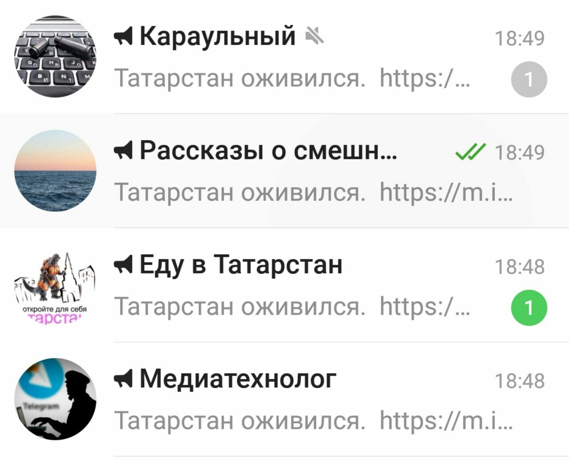Screen dimensions: 569x460
Task: Click the megaphone icon beside Караульный
Action: click(123, 36)
